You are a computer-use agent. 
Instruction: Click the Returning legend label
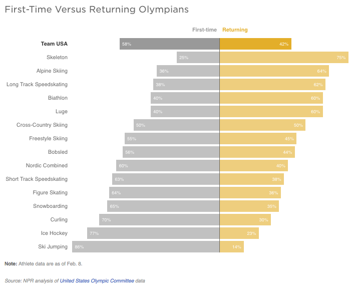[x=235, y=30]
